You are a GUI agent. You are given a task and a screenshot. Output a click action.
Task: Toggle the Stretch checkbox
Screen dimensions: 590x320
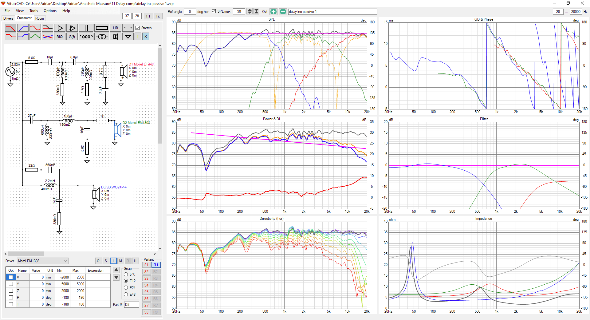click(138, 28)
